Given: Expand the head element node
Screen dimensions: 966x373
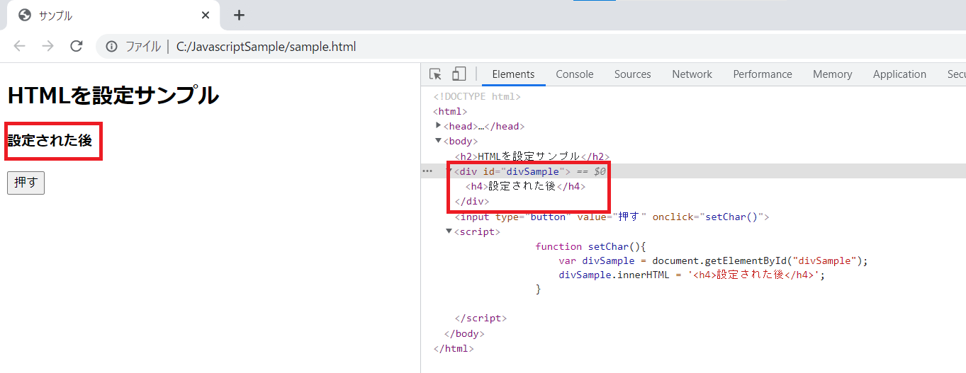Looking at the screenshot, I should click(x=439, y=125).
